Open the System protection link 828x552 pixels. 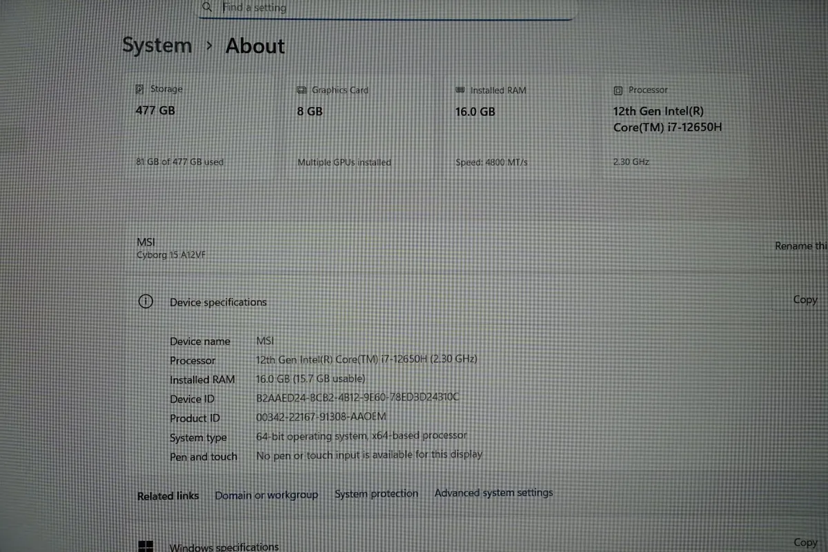[x=376, y=494]
